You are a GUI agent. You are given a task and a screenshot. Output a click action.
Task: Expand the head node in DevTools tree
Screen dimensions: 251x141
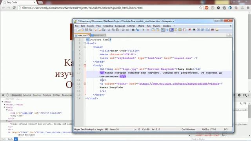pos(5,105)
